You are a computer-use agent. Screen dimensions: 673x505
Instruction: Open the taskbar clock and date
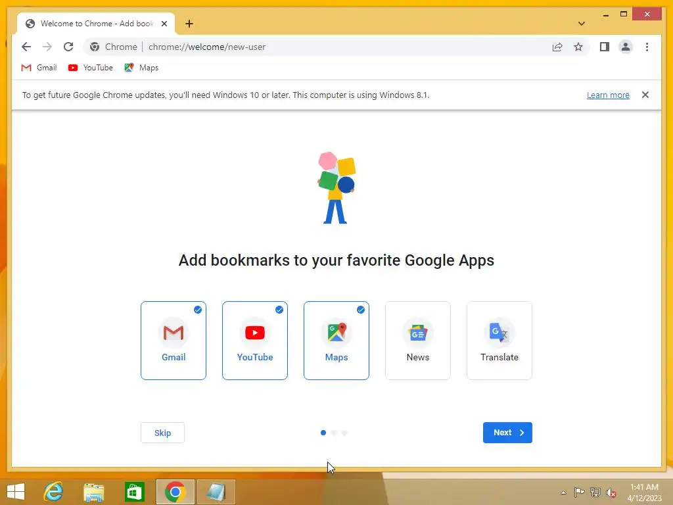(644, 493)
